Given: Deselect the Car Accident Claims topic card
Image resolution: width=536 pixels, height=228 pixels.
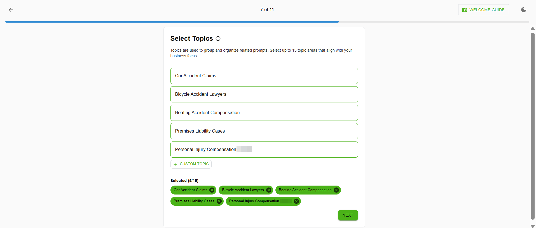Looking at the screenshot, I should point(264,76).
